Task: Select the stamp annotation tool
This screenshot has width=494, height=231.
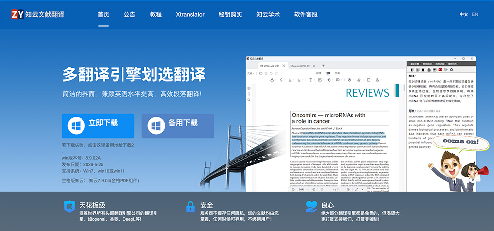Action: pyautogui.click(x=377, y=80)
